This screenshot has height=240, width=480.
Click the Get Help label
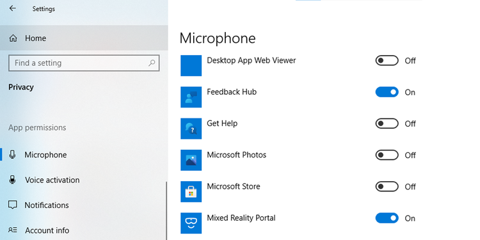[222, 124]
